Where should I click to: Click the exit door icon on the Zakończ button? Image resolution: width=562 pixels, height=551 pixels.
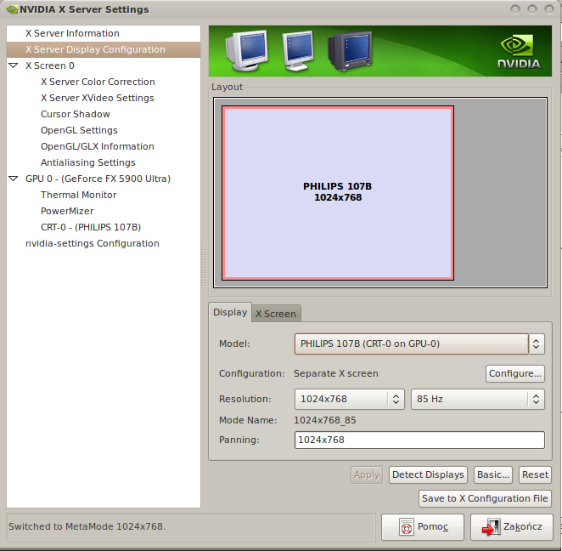click(491, 527)
